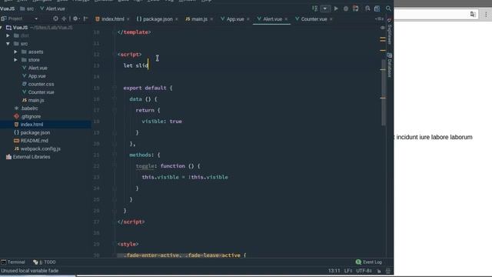Click the hide Project panel icon
The height and width of the screenshot is (277, 492).
click(x=85, y=18)
